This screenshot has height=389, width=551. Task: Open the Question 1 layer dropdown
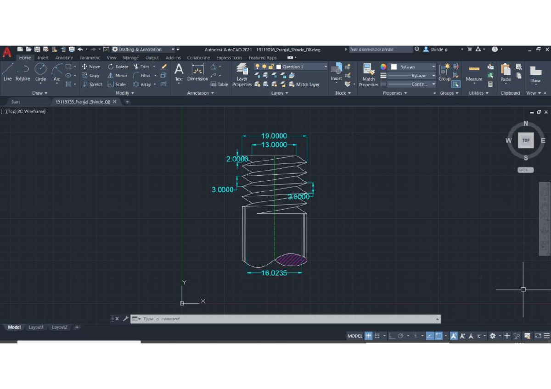[326, 66]
